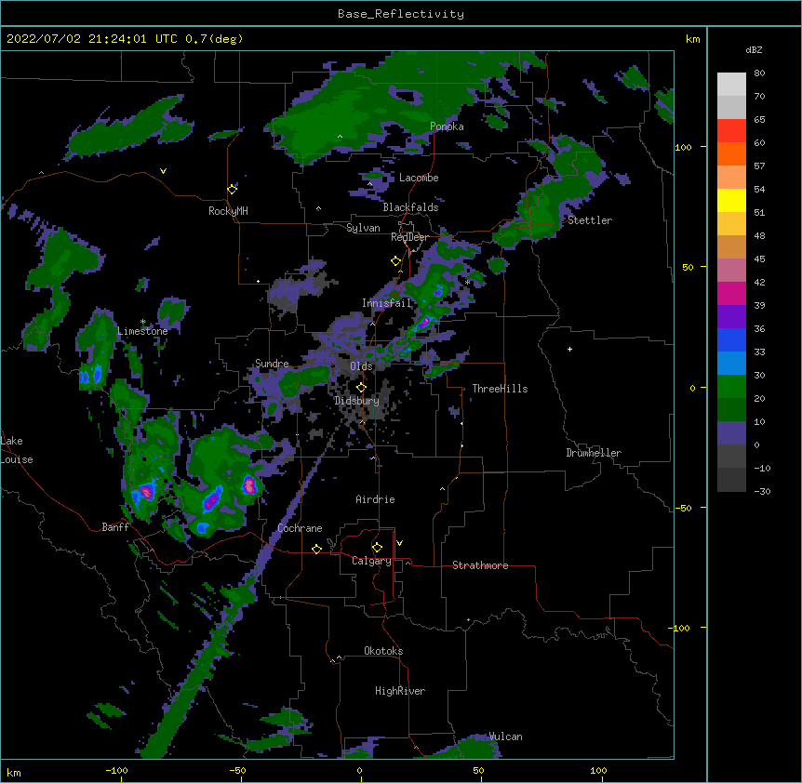Click the -30 value in dBZ legend
The width and height of the screenshot is (802, 783).
point(762,492)
